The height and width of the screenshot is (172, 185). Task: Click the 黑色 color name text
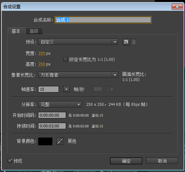pyautogui.click(x=72, y=141)
